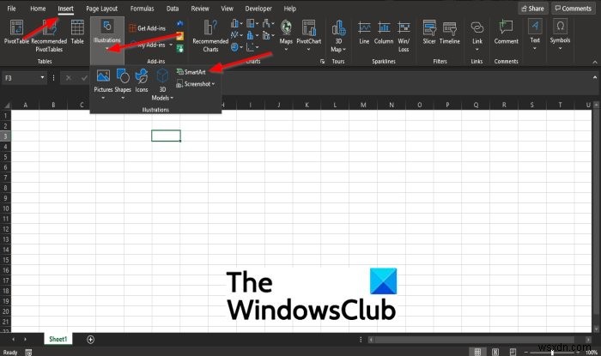The height and width of the screenshot is (356, 601).
Task: Open 3D Map tours
Action: (338, 36)
